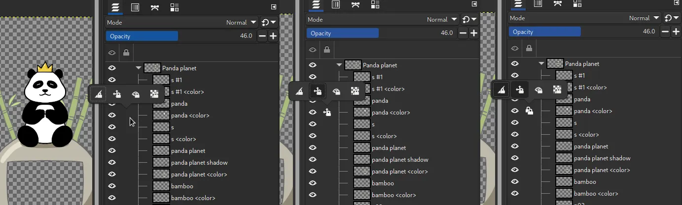Select the panda planet shadow layer in the right panel
The width and height of the screenshot is (682, 205).
(x=602, y=158)
